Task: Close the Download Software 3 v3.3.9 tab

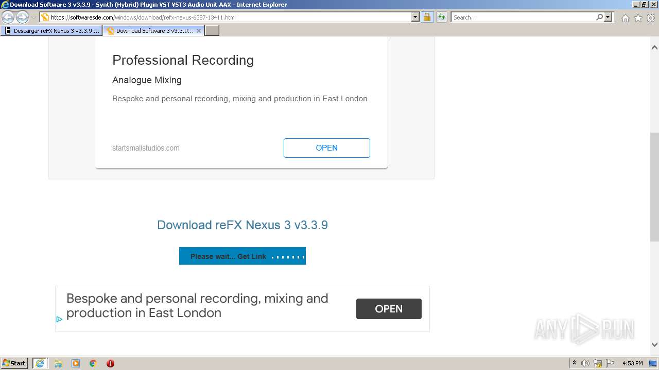Action: coord(199,31)
